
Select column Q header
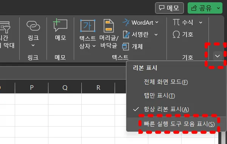(65, 88)
